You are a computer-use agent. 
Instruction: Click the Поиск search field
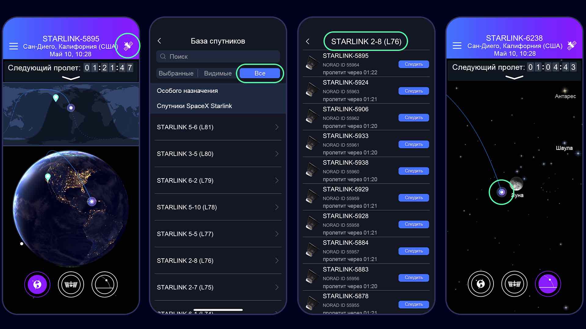(218, 57)
